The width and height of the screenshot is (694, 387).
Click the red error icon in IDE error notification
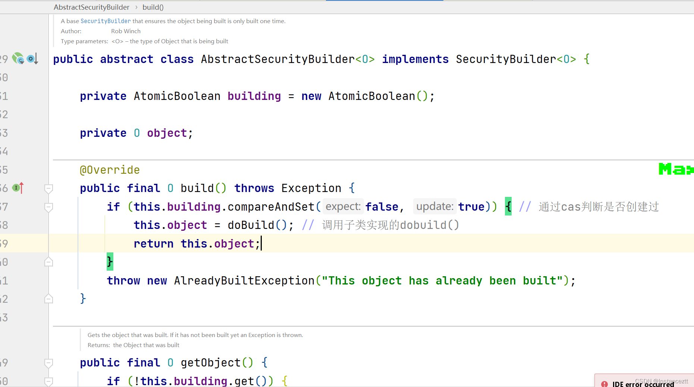click(604, 384)
